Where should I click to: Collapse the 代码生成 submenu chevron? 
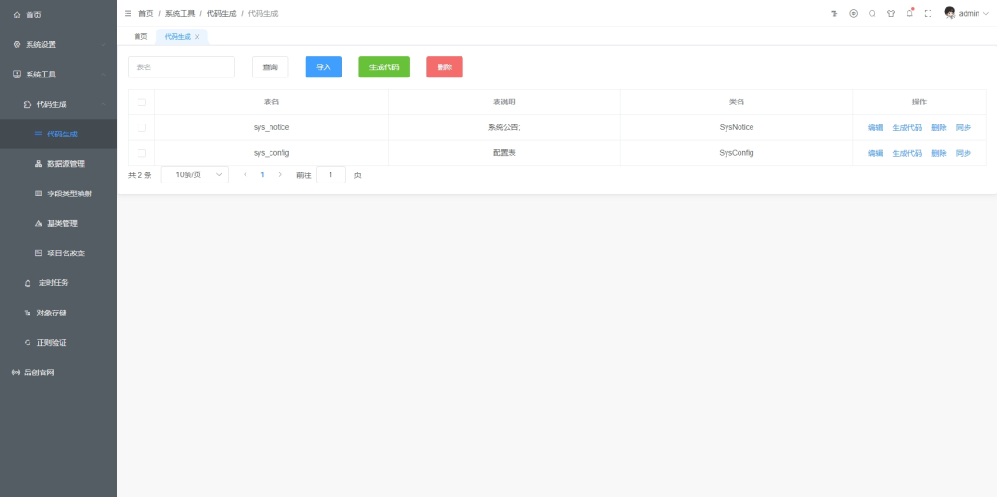point(103,104)
